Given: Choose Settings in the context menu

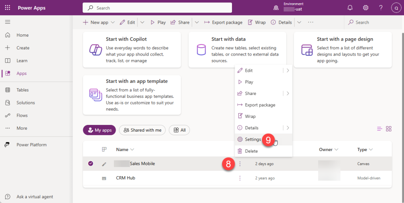Looking at the screenshot, I should [264, 140].
